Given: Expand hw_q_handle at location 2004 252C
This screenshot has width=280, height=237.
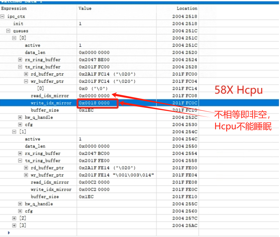Looking at the screenshot, I should coord(20,117).
